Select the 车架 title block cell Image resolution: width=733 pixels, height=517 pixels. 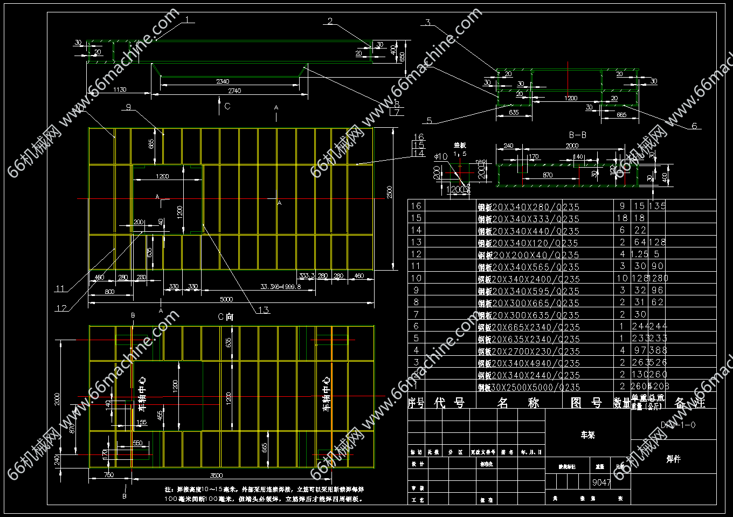(587, 435)
